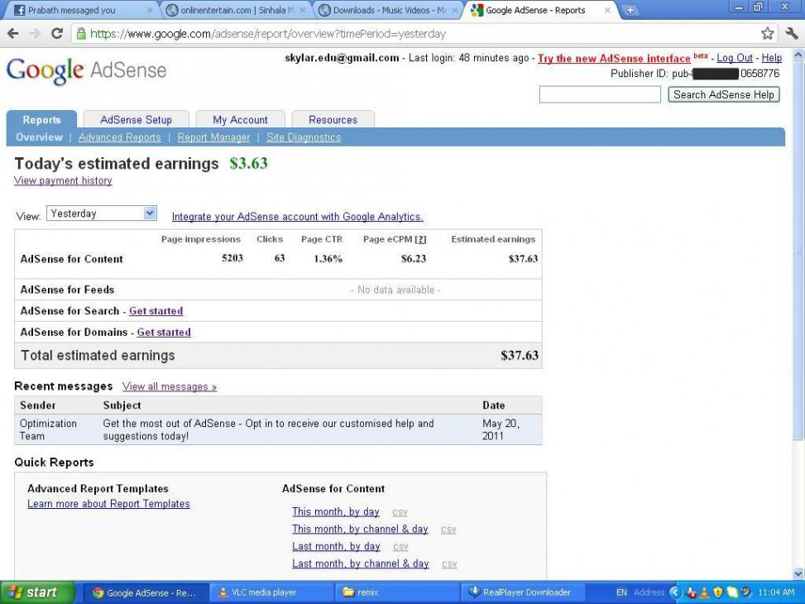805x604 pixels.
Task: Switch to RealPlayer Downloader in taskbar
Action: tap(522, 592)
